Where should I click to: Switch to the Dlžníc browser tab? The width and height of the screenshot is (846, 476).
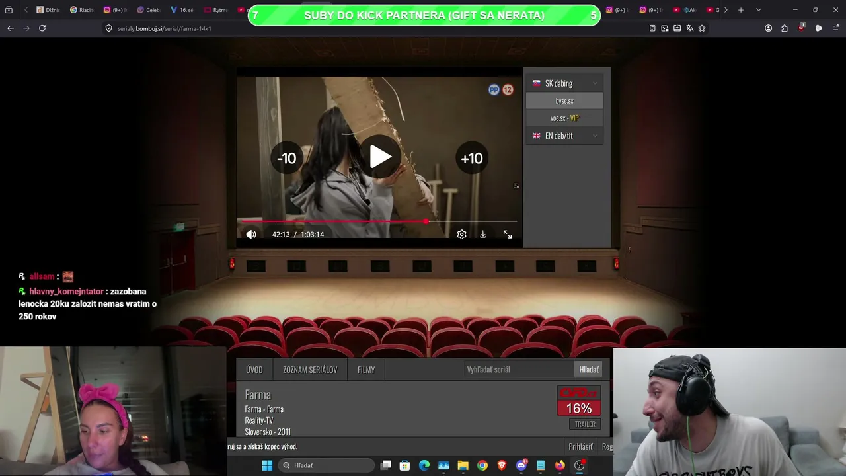[48, 10]
